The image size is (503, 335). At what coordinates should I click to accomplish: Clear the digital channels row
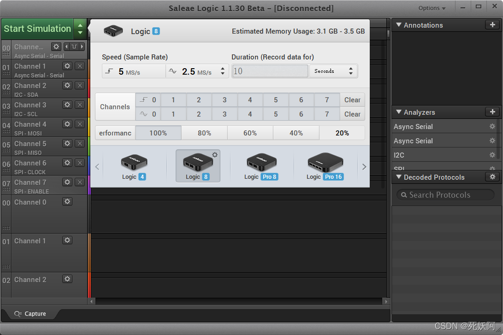pos(352,100)
